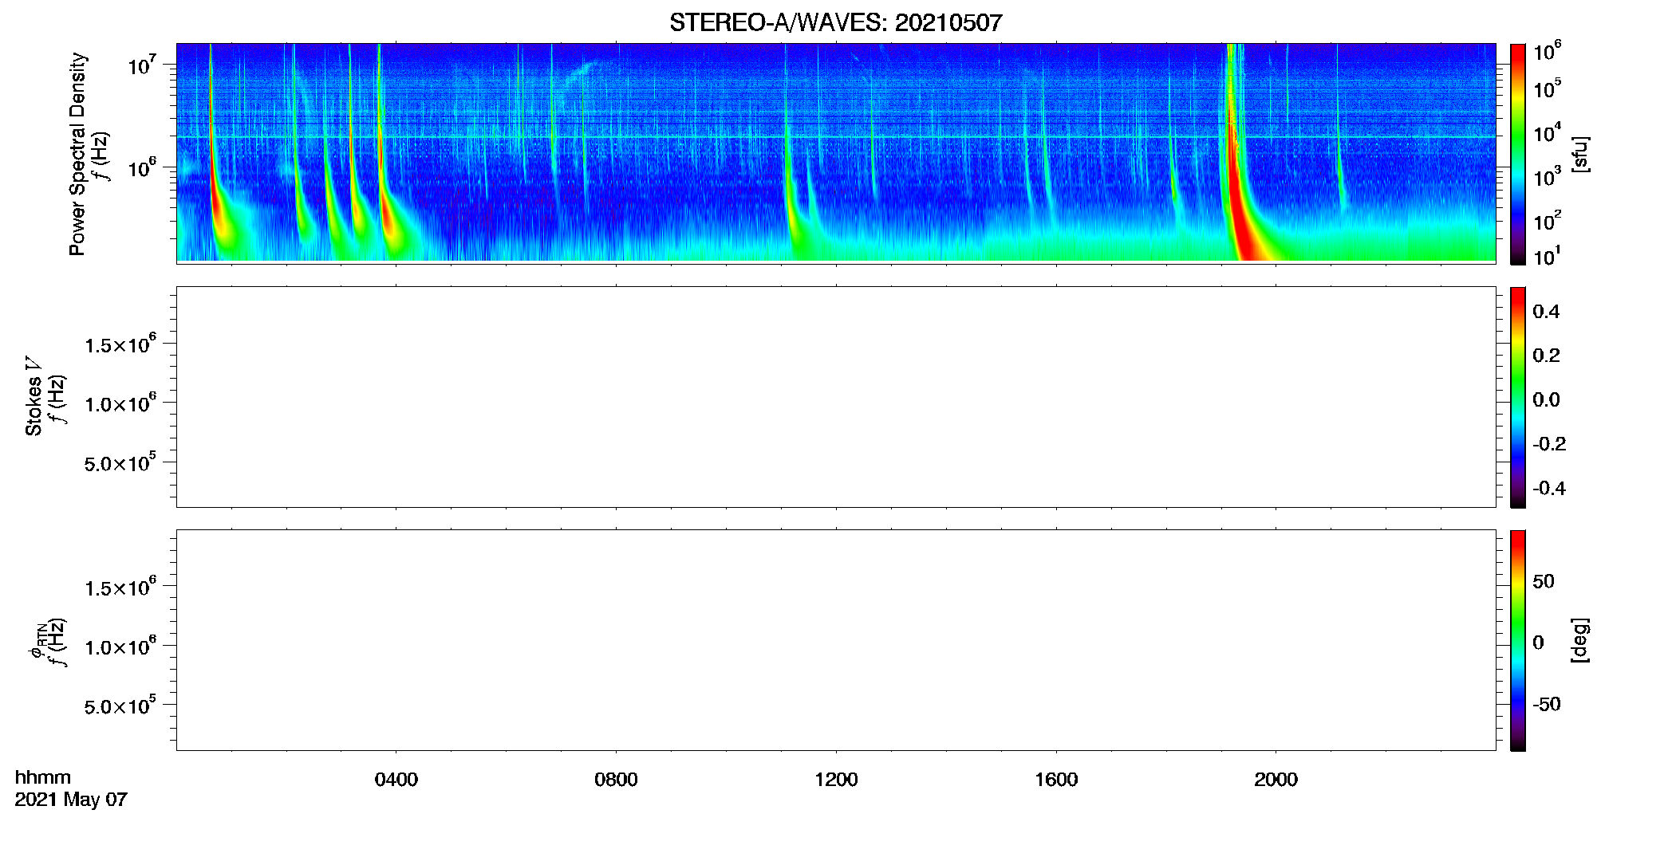Click the 10² value on the sfu color bar

click(x=1547, y=221)
